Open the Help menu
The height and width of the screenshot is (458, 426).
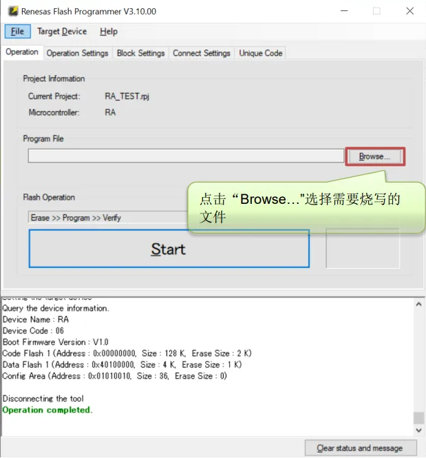pyautogui.click(x=109, y=31)
